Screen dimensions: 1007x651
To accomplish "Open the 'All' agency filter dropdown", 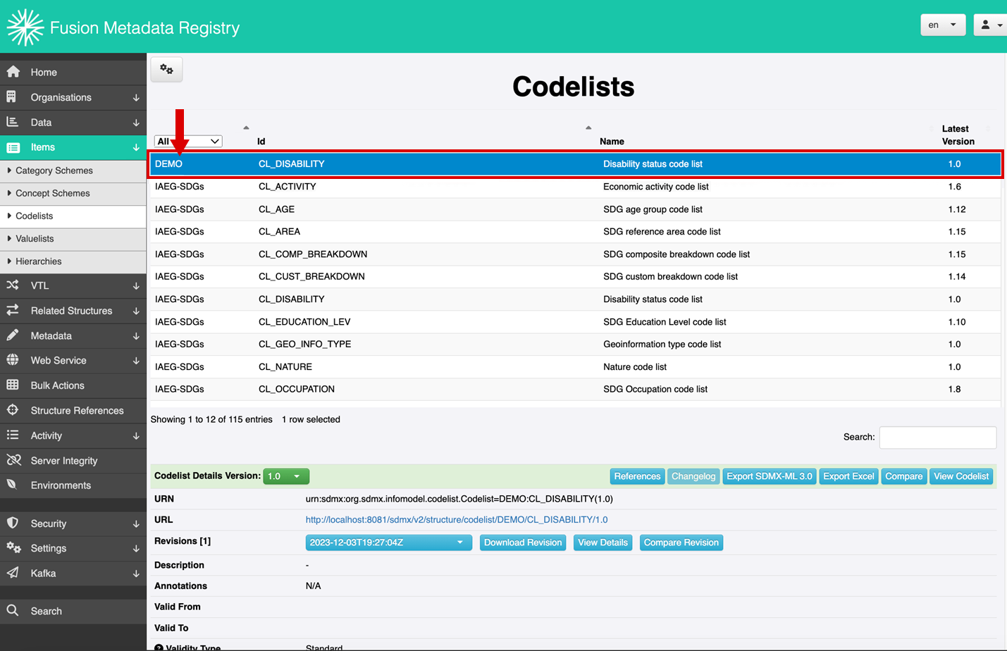I will [x=188, y=142].
